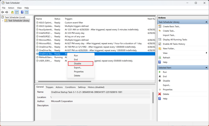Image resolution: width=209 pixels, height=126 pixels.
Task: Click the horizontal scrollbar of task list
Action: pos(65,81)
